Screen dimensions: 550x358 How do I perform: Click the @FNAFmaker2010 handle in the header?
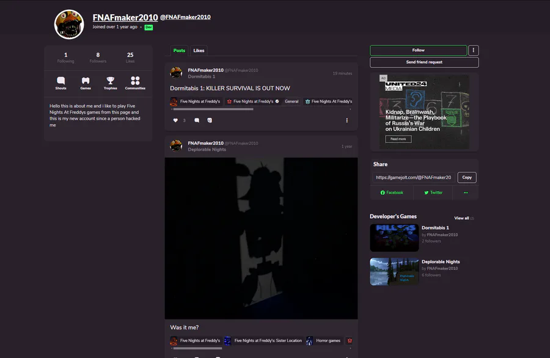click(185, 17)
